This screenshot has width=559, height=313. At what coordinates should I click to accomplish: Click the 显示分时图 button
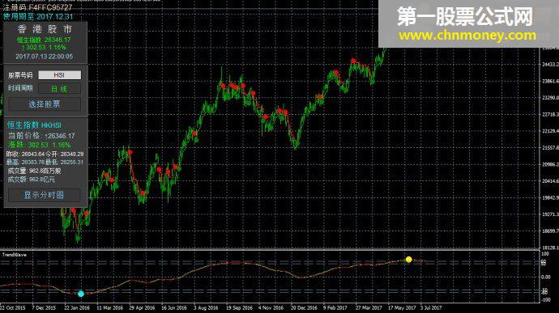point(45,195)
